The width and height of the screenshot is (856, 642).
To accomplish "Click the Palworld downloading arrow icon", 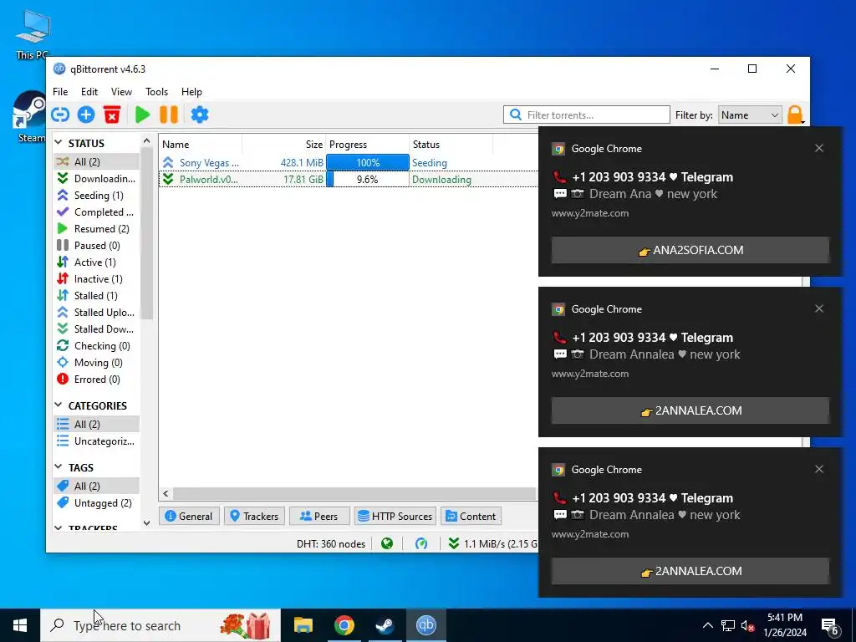I will [168, 179].
